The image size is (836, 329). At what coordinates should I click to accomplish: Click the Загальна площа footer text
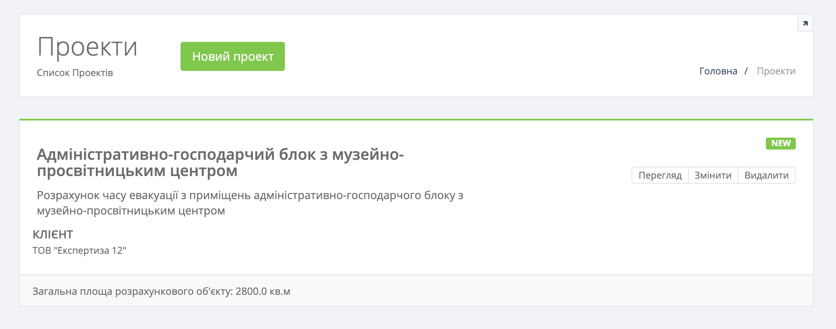[x=133, y=291]
